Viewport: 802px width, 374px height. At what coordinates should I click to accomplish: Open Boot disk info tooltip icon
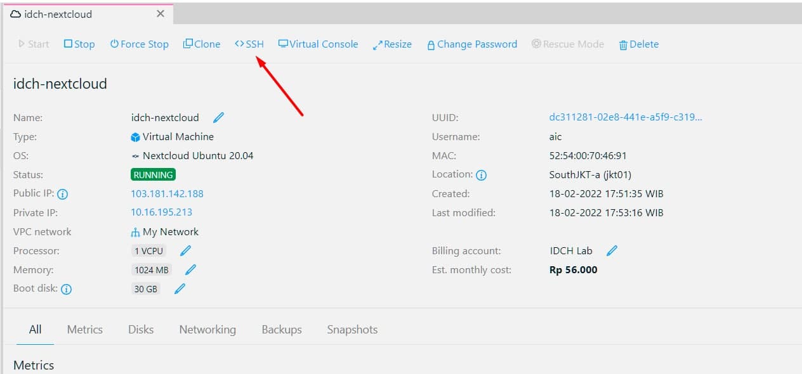click(66, 290)
